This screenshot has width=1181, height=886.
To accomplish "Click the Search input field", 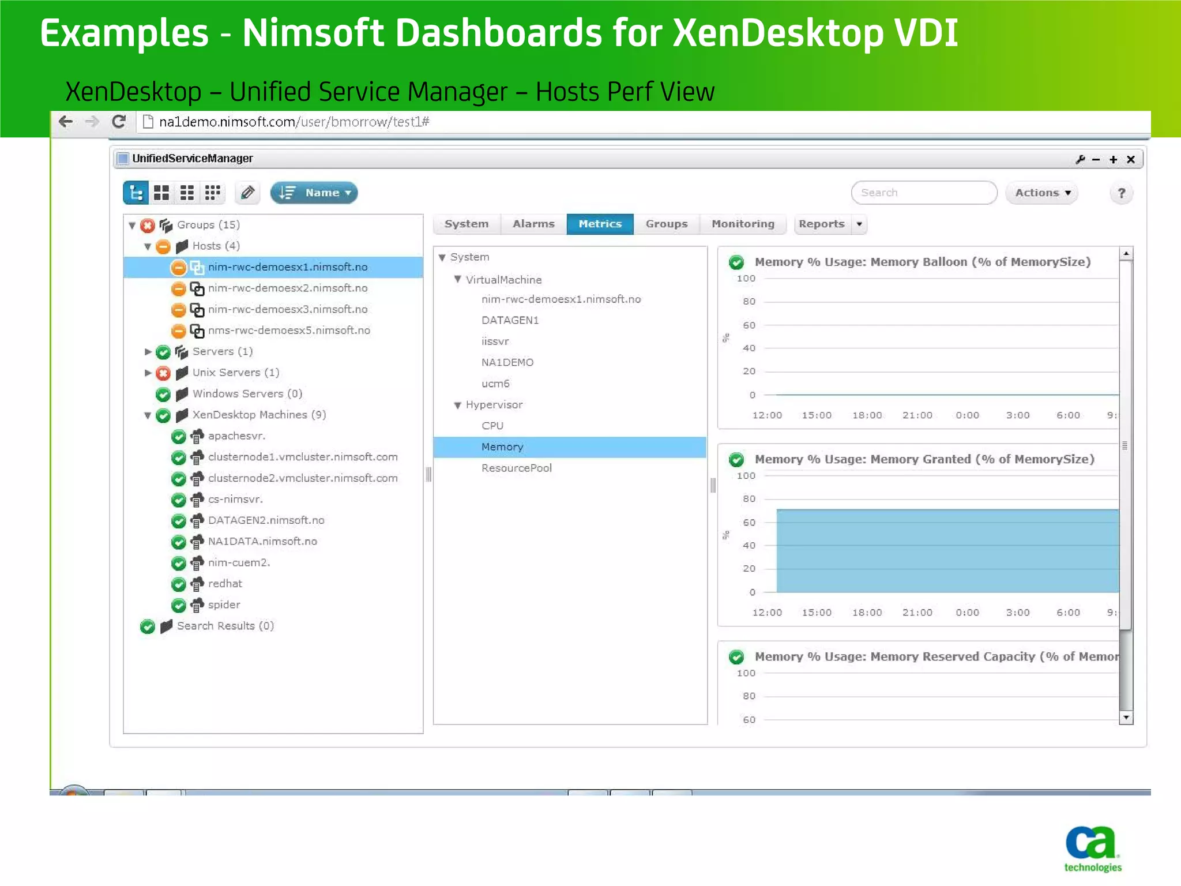I will [x=924, y=193].
